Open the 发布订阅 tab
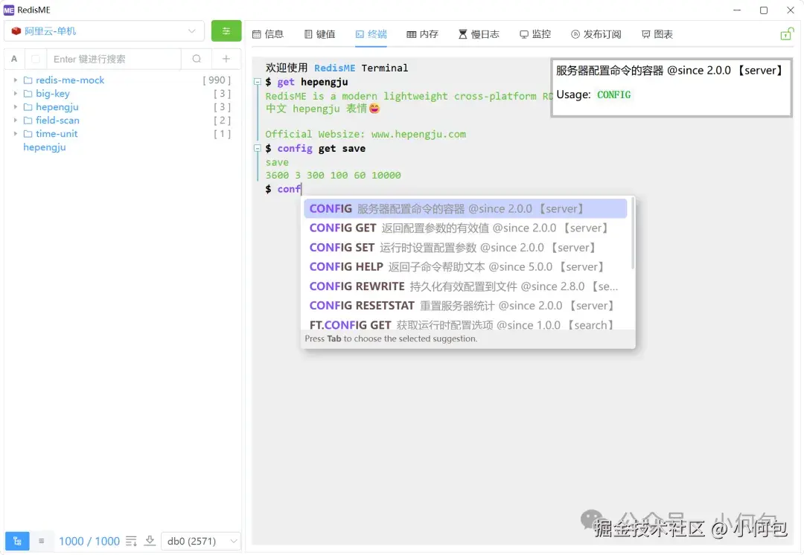 click(x=596, y=34)
